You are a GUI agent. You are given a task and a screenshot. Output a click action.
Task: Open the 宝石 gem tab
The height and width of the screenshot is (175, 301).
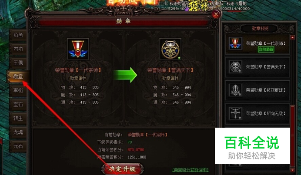click(18, 105)
